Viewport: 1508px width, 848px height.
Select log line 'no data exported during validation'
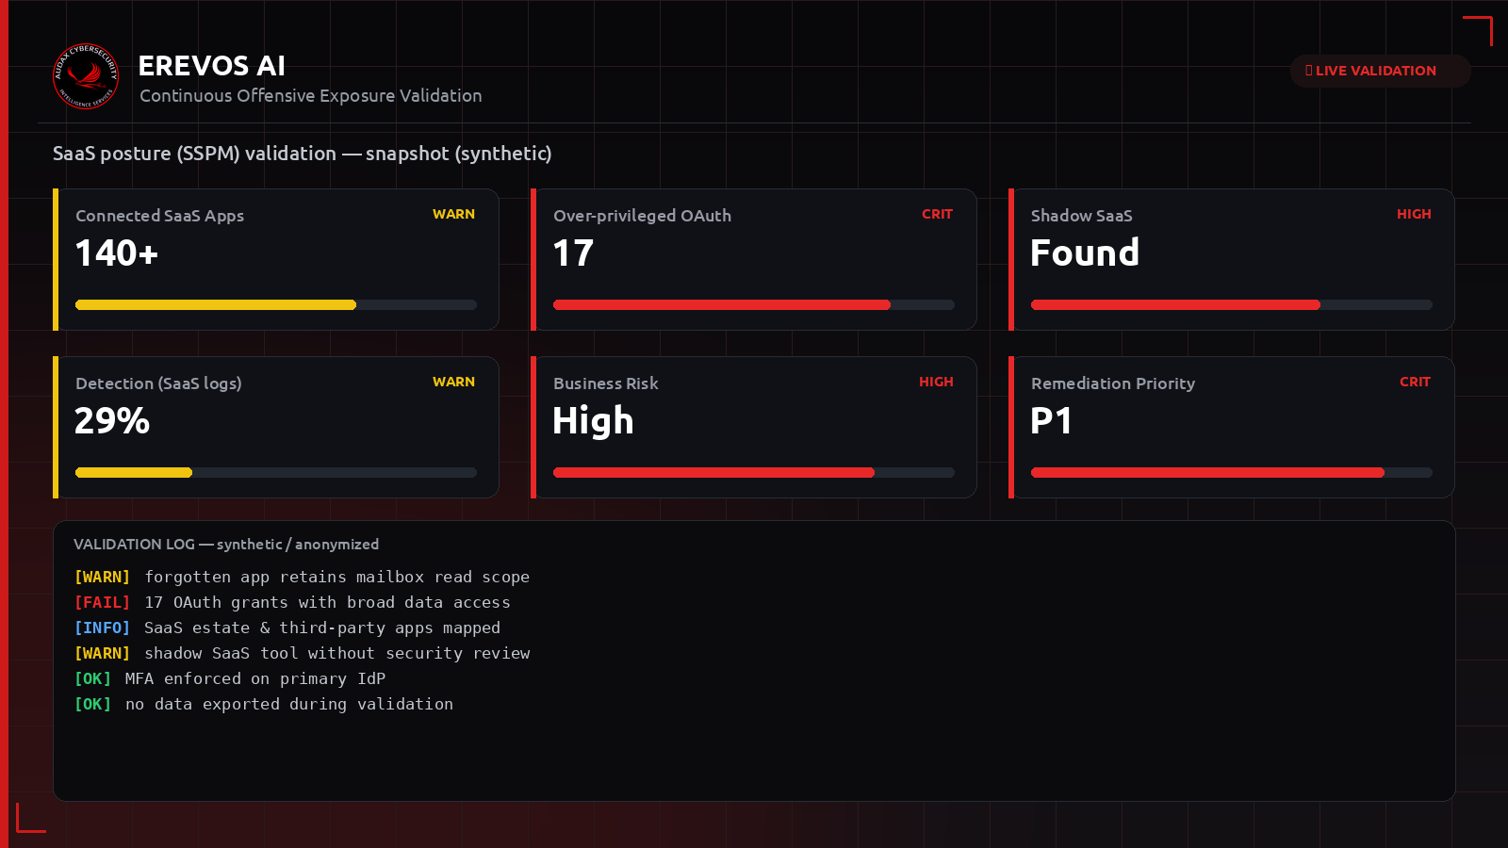click(289, 704)
